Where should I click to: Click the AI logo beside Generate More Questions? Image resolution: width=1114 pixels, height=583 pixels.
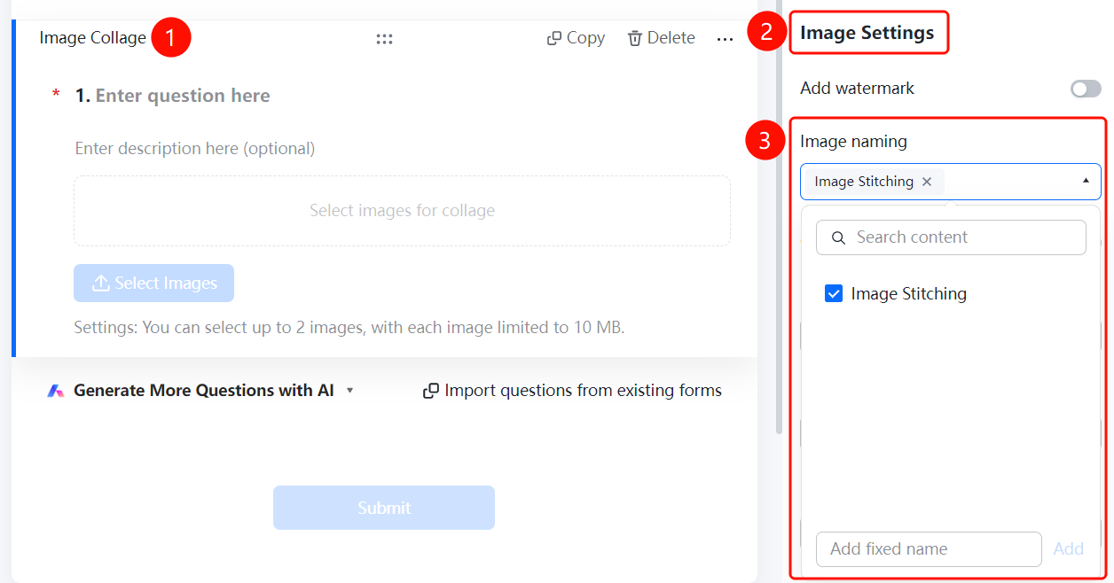[56, 391]
